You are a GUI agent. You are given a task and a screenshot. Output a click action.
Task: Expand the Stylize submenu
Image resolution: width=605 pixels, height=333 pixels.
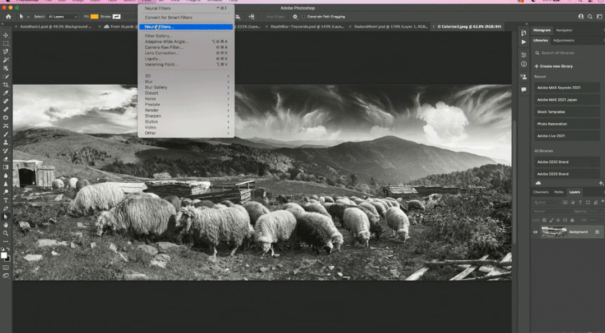(x=186, y=122)
